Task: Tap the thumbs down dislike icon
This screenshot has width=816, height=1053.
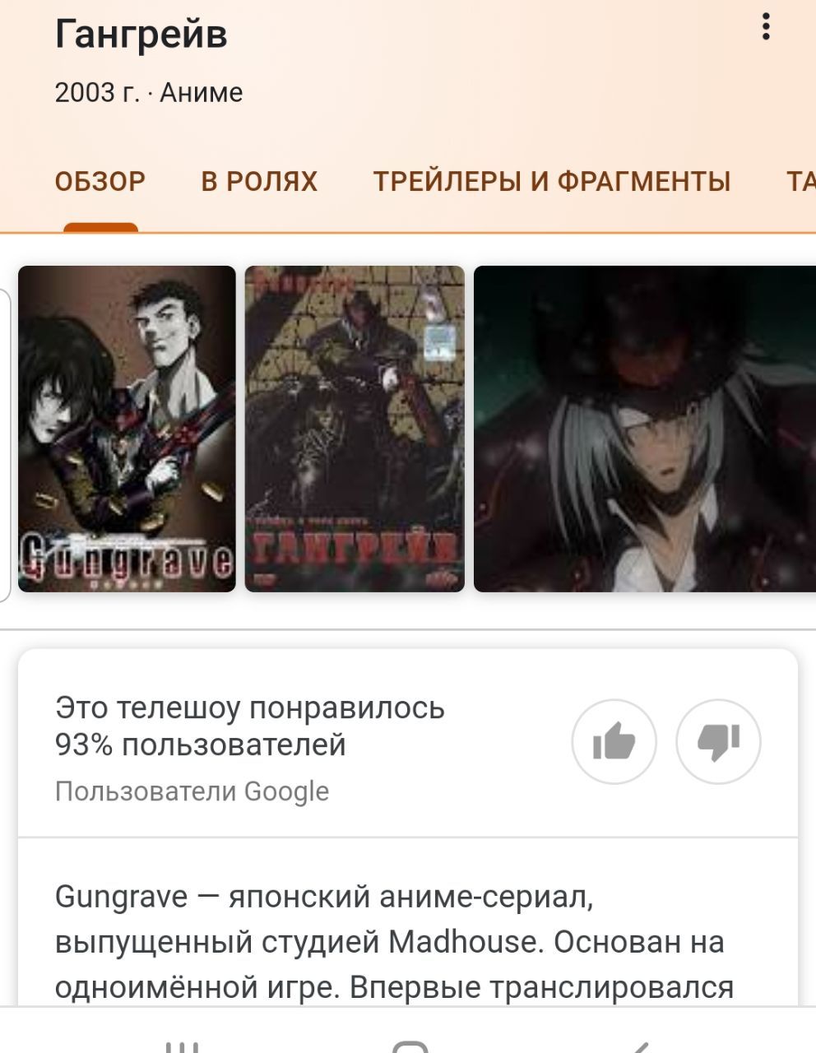Action: pyautogui.click(x=718, y=742)
